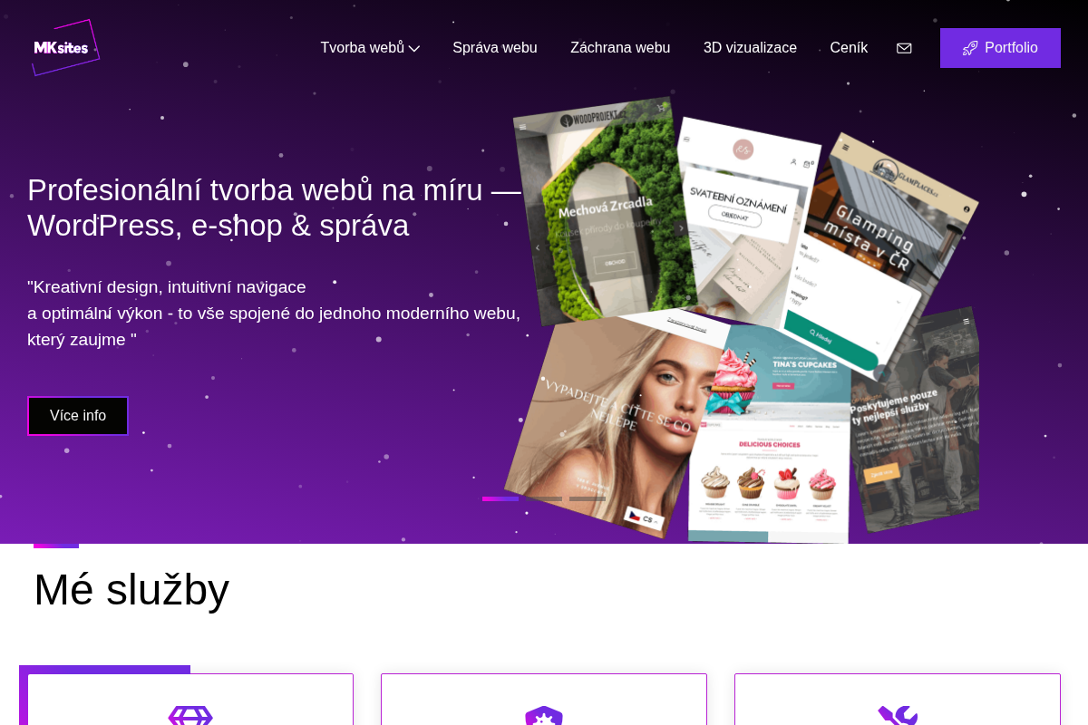Viewport: 1088px width, 725px height.
Task: Click the shield gear icon in second card
Action: 544,716
